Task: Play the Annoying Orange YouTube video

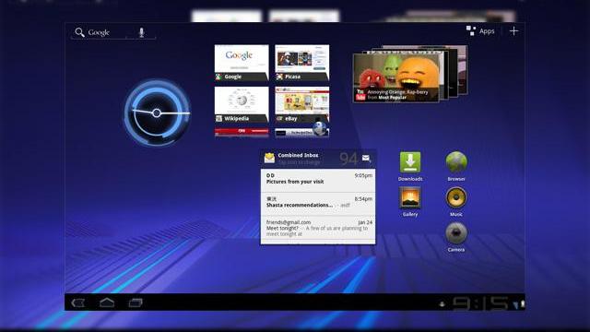Action: tap(395, 77)
